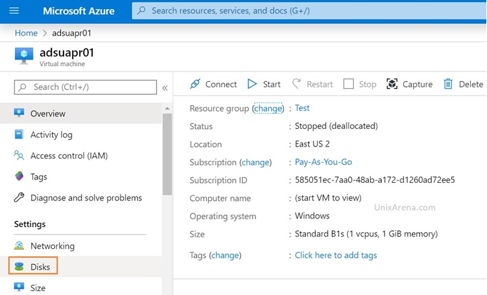
Task: Focus the sidebar Search (Ctrl+/) field
Action: 86,87
